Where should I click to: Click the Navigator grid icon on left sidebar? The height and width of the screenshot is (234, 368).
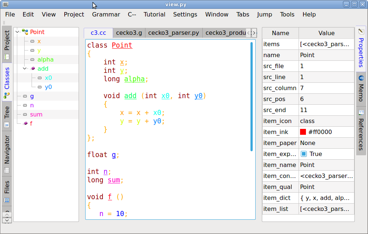point(7,170)
